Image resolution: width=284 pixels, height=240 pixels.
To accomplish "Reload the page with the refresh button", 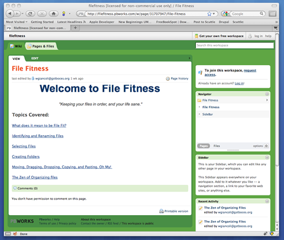I will point(30,14).
